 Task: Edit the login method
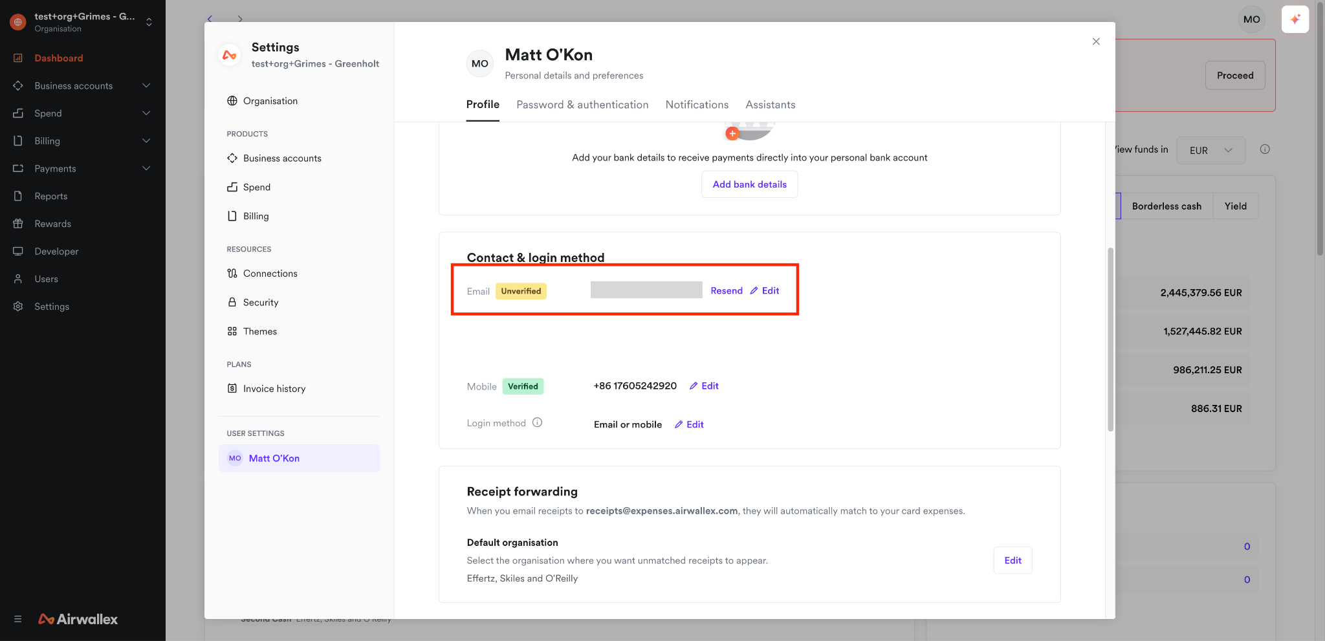pyautogui.click(x=689, y=424)
